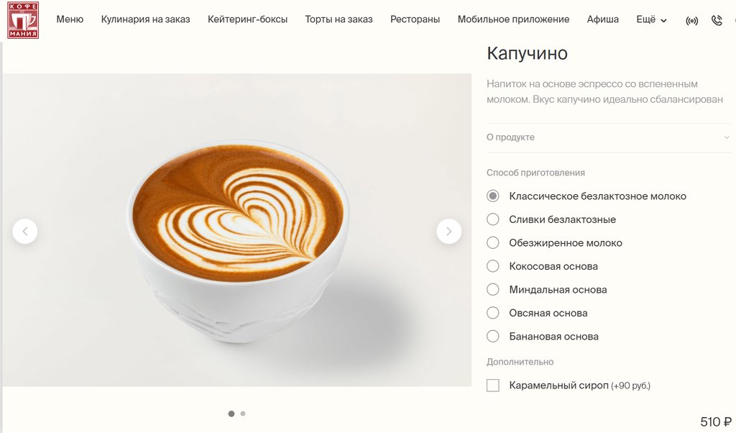Click the live broadcast icon in header
Screen dimensions: 736x433
coord(691,21)
